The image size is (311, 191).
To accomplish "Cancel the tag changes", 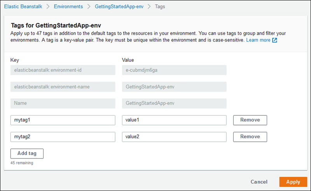I will (259, 182).
